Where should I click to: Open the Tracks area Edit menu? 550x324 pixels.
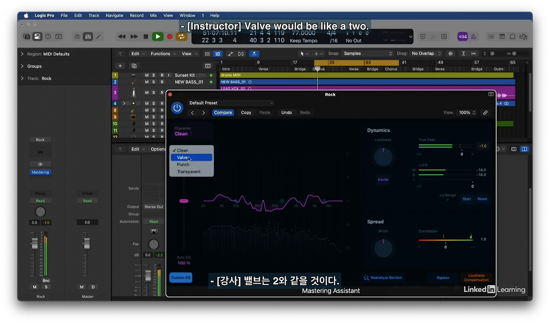(137, 54)
